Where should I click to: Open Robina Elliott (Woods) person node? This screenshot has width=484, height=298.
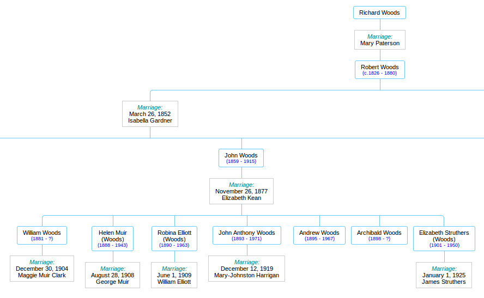point(174,239)
